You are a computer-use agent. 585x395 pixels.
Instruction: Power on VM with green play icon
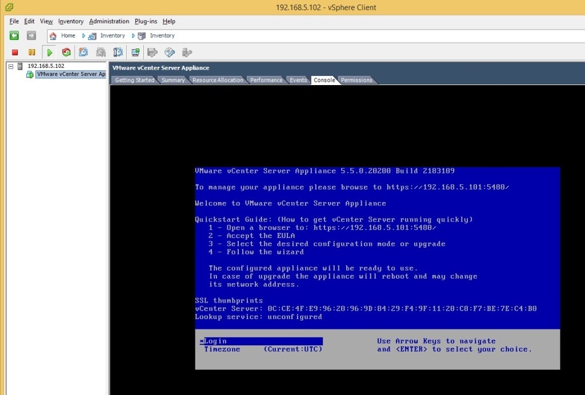[49, 53]
